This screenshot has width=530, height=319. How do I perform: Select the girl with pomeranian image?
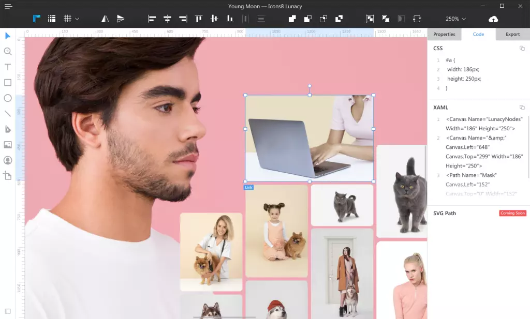[x=276, y=231]
